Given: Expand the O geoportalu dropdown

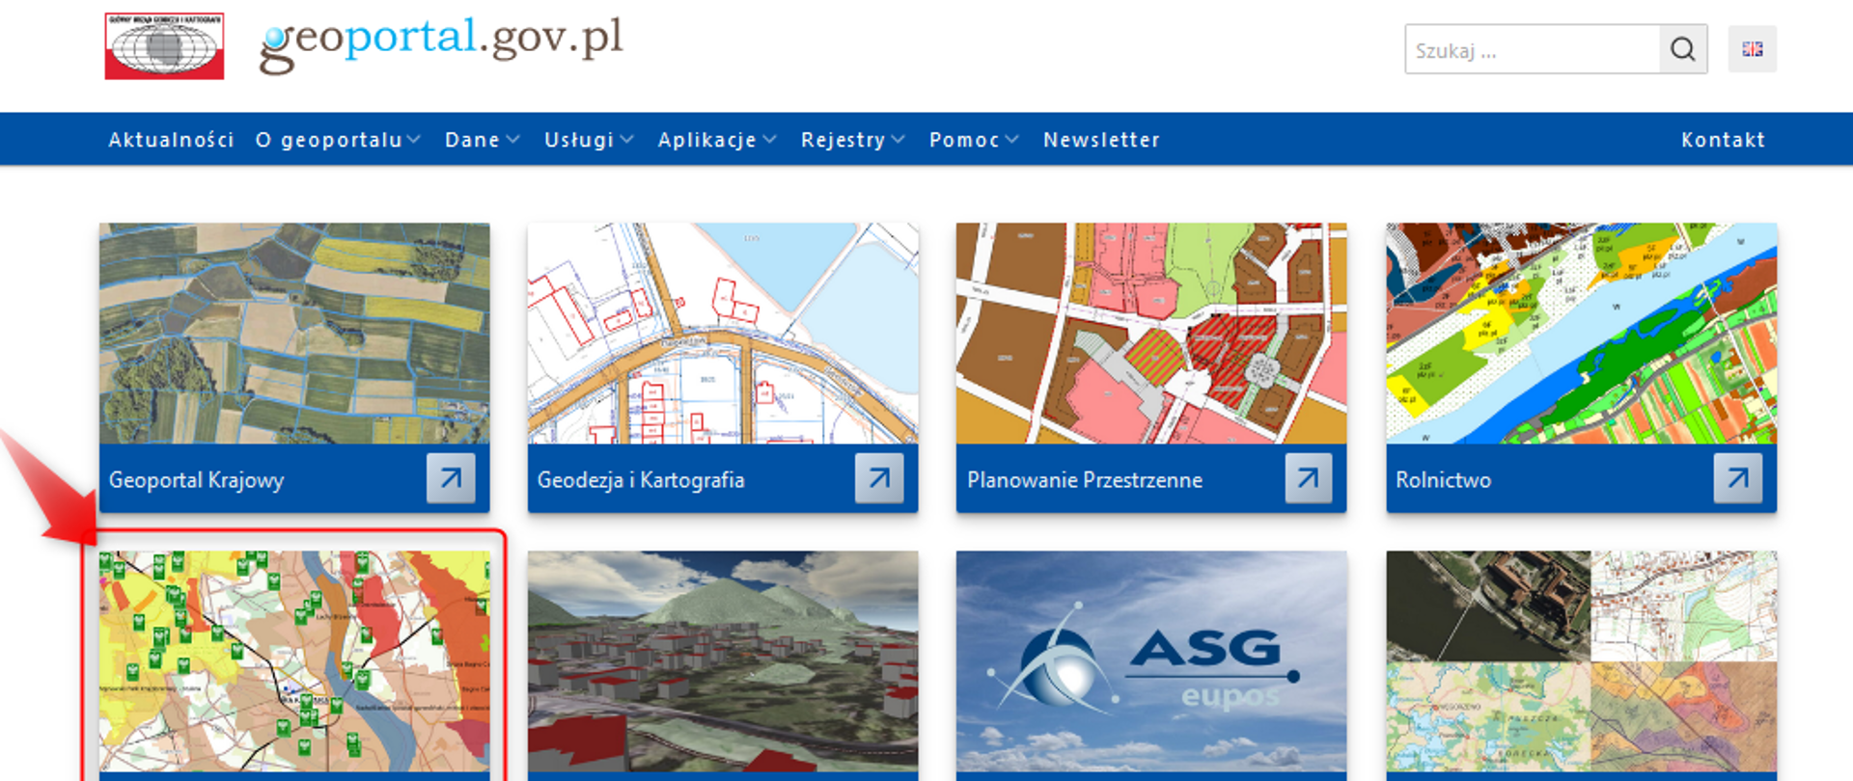Looking at the screenshot, I should (x=338, y=140).
